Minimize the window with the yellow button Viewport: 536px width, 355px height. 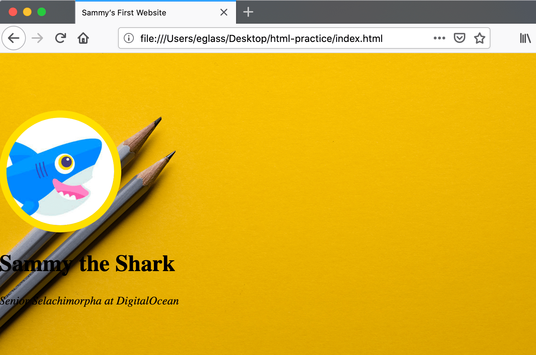tap(27, 12)
